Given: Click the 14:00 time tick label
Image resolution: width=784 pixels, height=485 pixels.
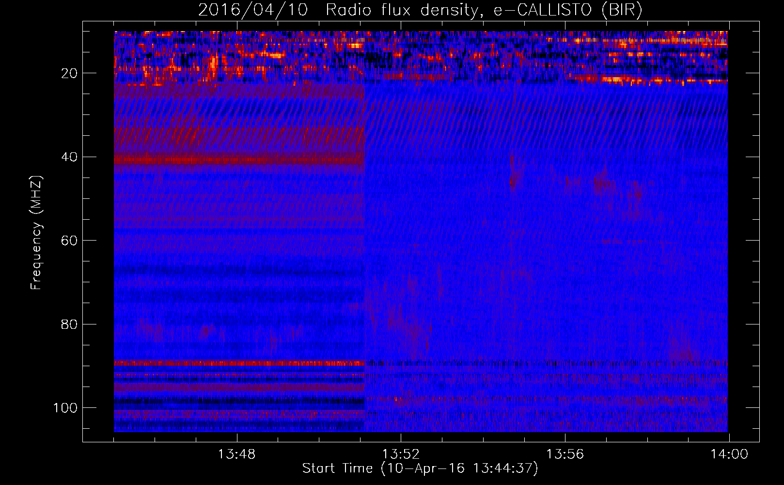Looking at the screenshot, I should click(x=729, y=454).
